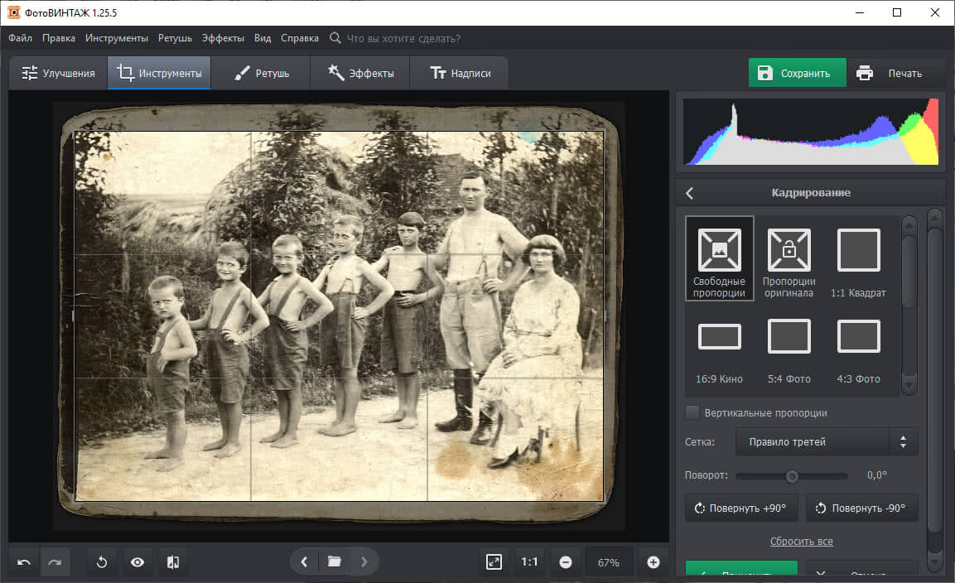Collapse Кадрирование panel with back chevron
The width and height of the screenshot is (955, 583).
[689, 193]
